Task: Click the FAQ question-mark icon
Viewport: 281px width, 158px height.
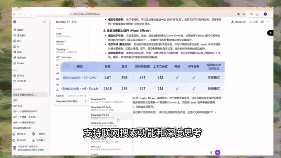Action: pyautogui.click(x=14, y=140)
